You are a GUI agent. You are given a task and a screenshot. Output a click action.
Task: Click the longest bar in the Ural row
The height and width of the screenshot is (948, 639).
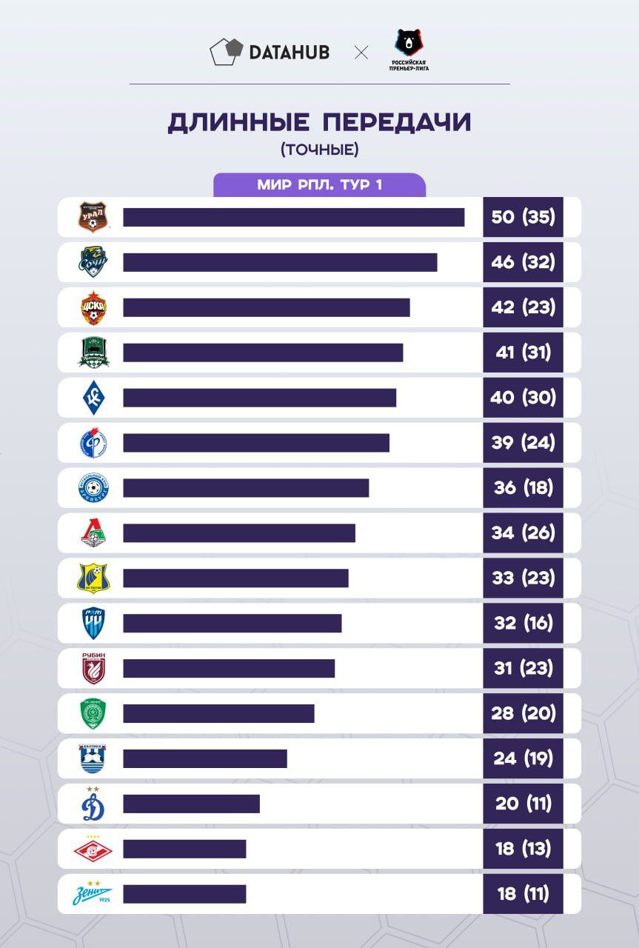[293, 217]
